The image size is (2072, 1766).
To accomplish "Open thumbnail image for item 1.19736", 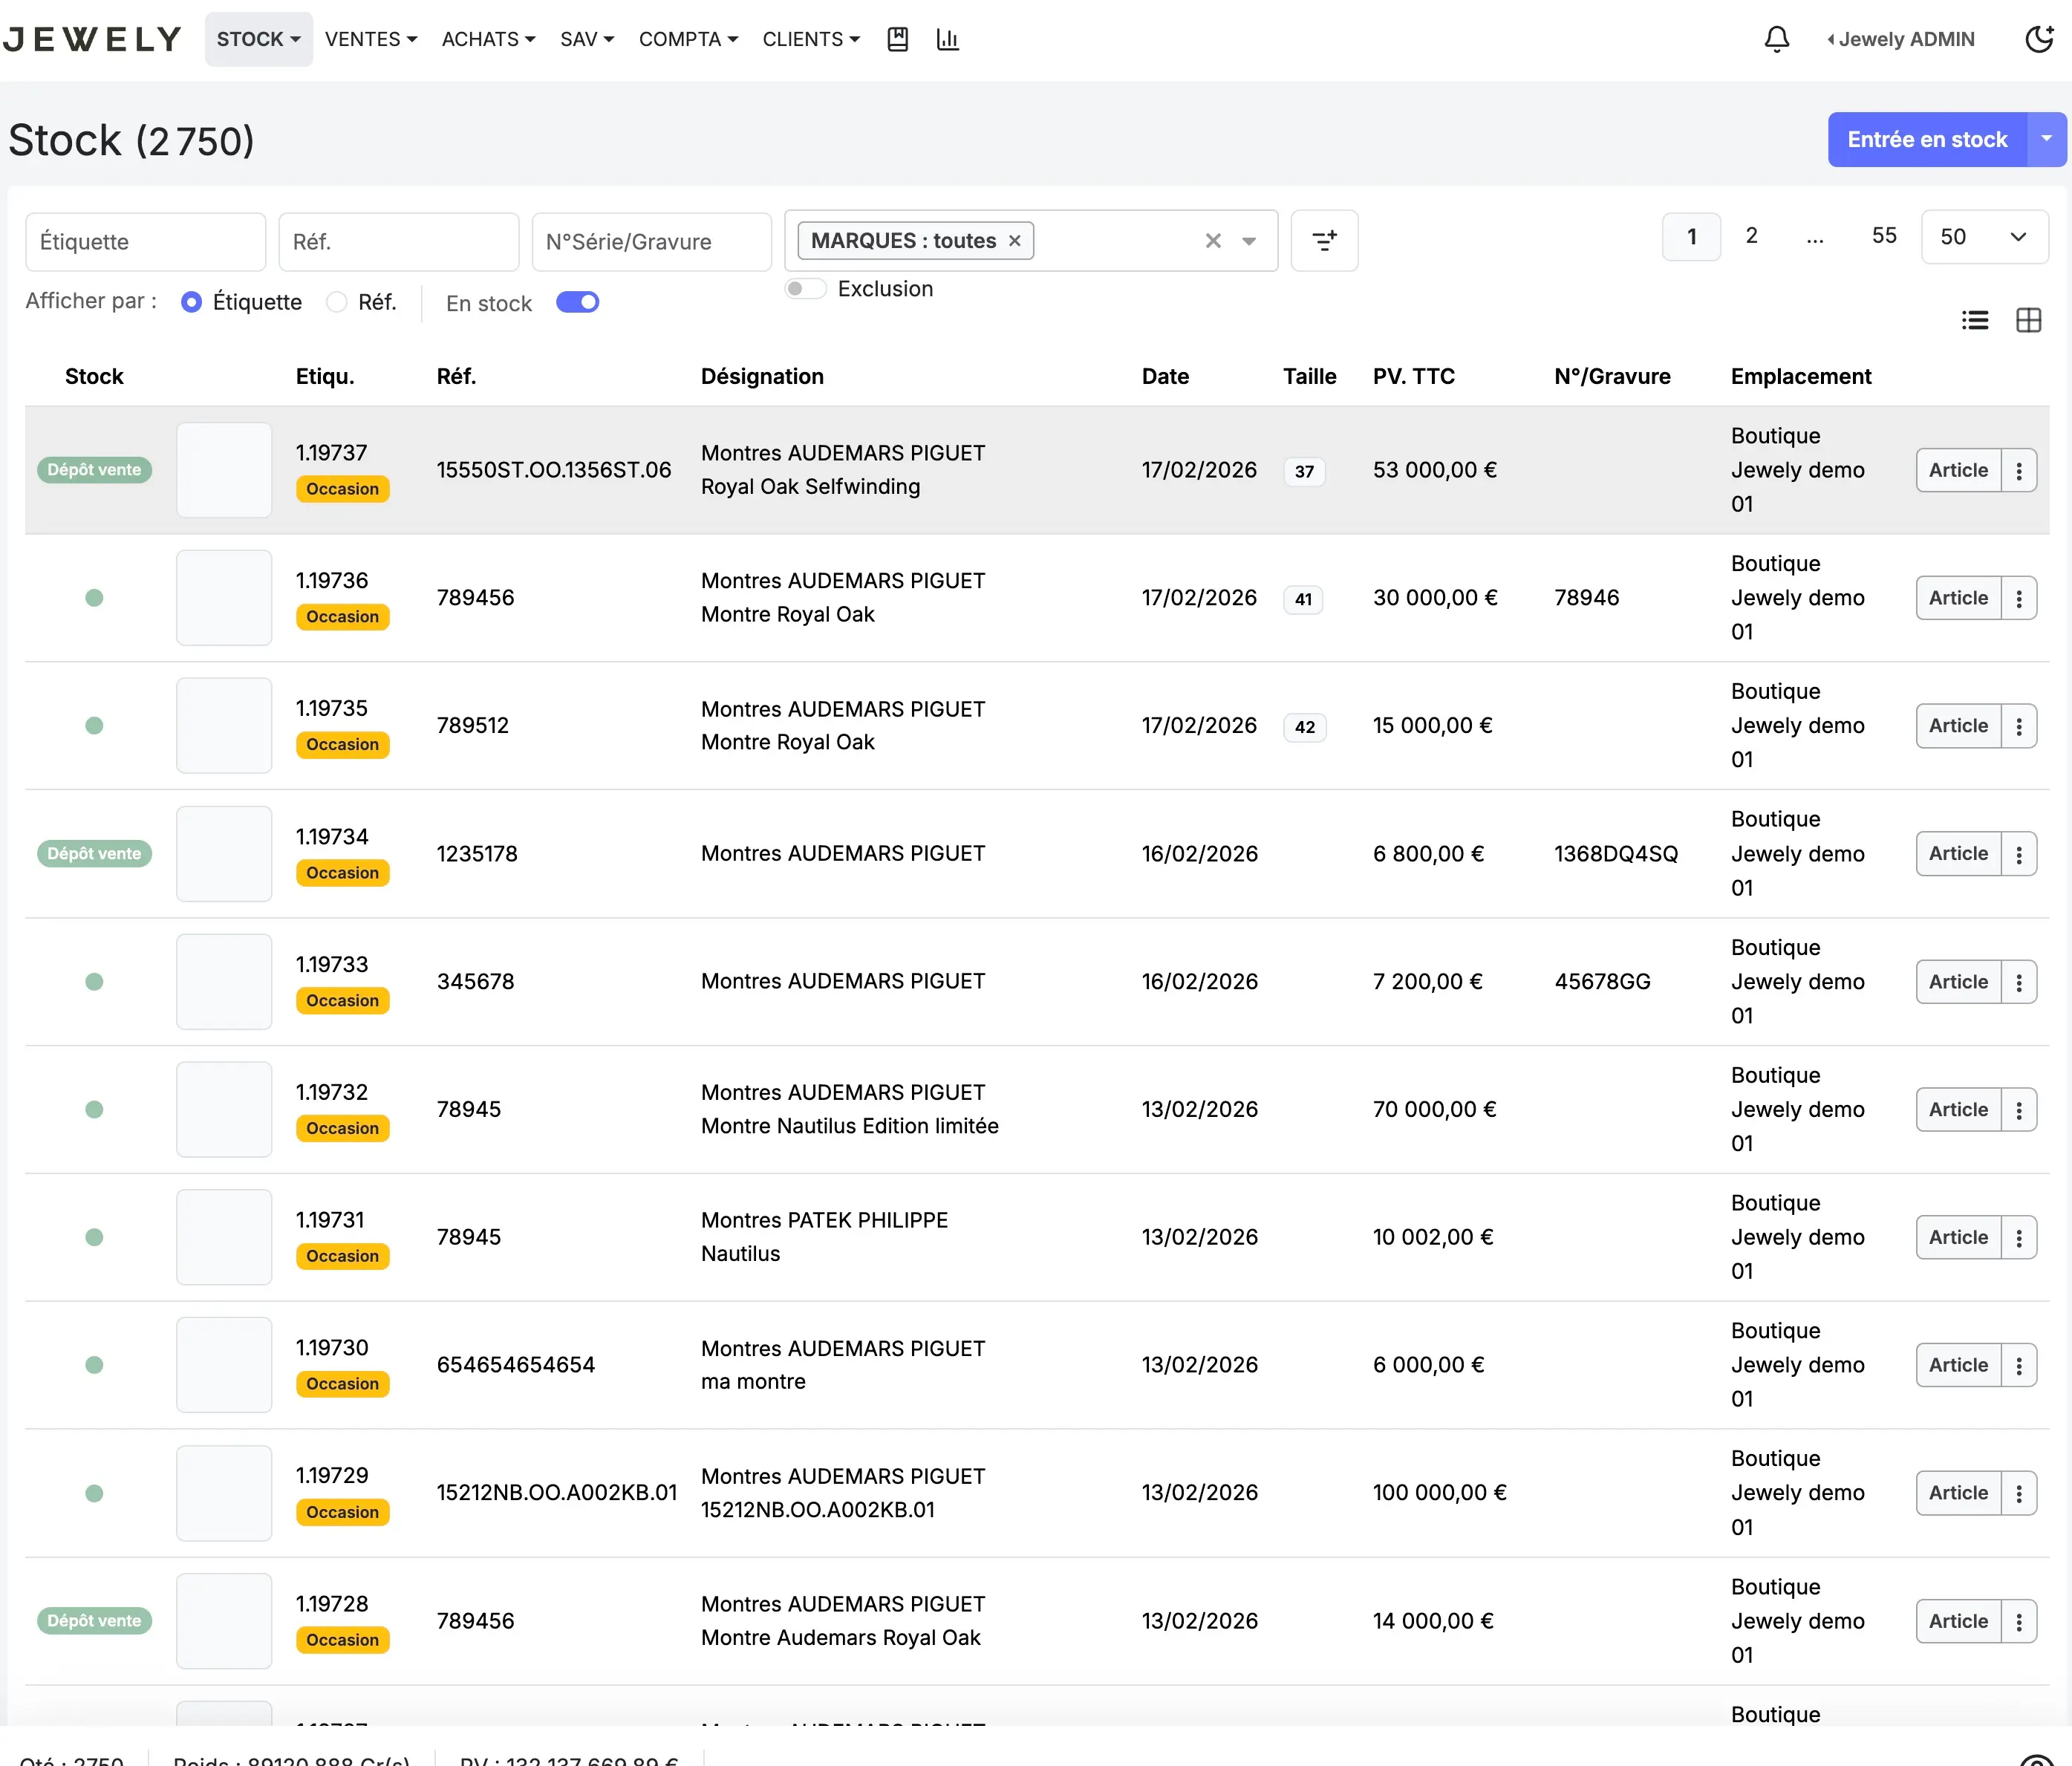I will coord(224,598).
